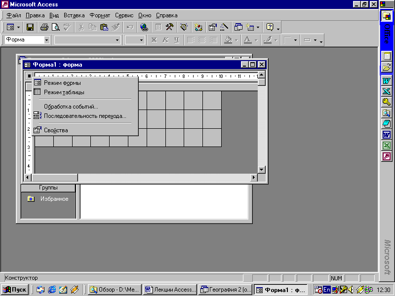Expand the New Object dropdown arrow
The width and height of the screenshot is (395, 296).
(x=258, y=27)
